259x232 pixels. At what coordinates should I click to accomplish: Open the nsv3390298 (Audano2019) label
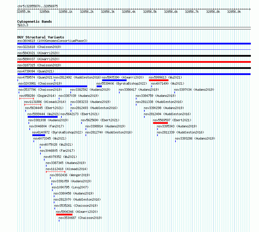click(x=164, y=108)
